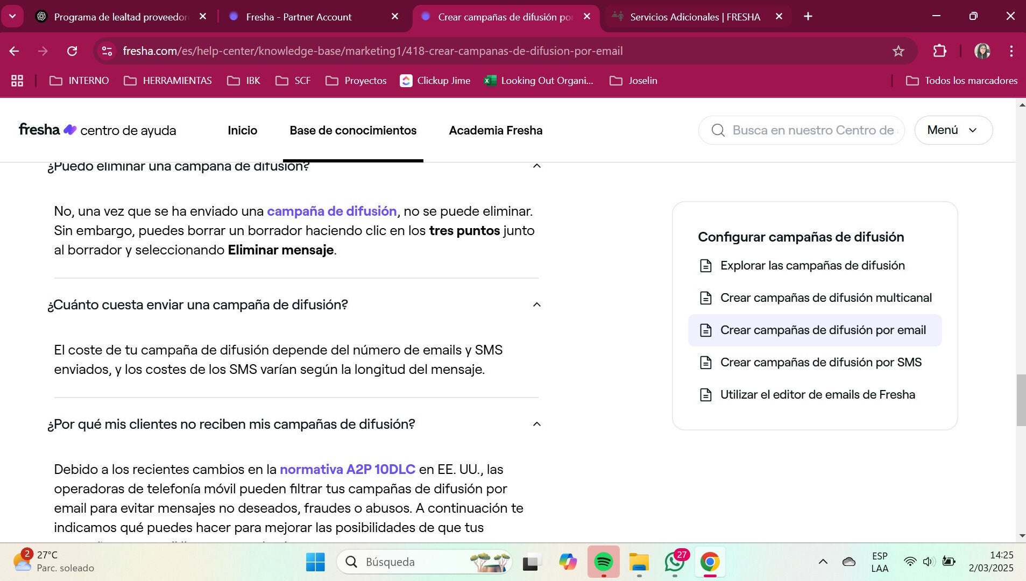Screen dimensions: 1026x581
Task: Go to Academia Fresha in navigation
Action: pyautogui.click(x=495, y=130)
